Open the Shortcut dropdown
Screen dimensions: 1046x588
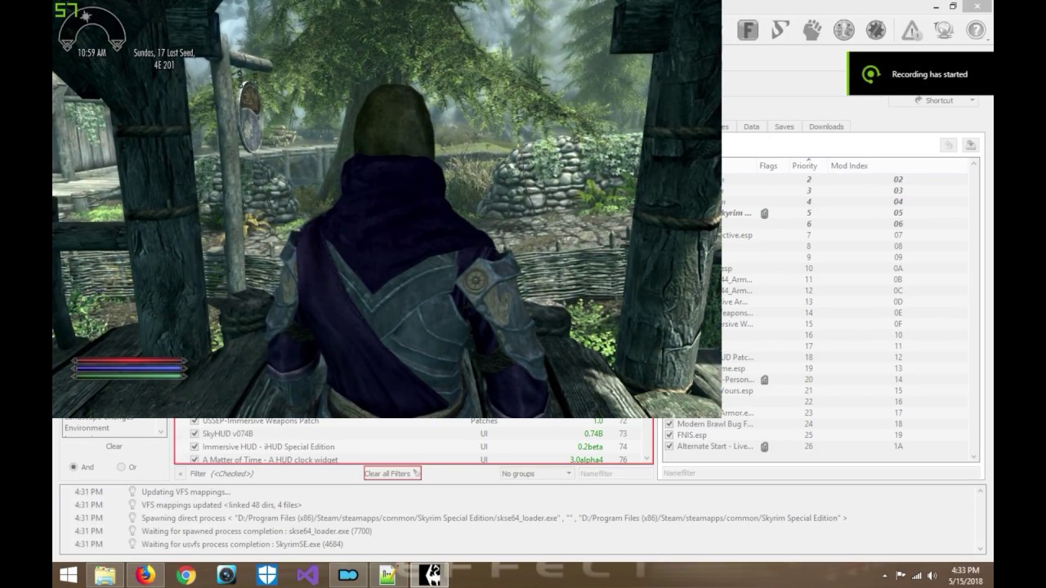click(x=934, y=100)
